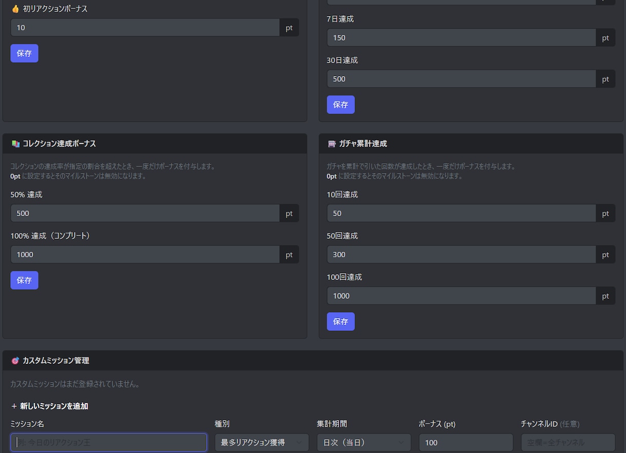Click the plus icon beside 新しいミッションを追加

(14, 406)
